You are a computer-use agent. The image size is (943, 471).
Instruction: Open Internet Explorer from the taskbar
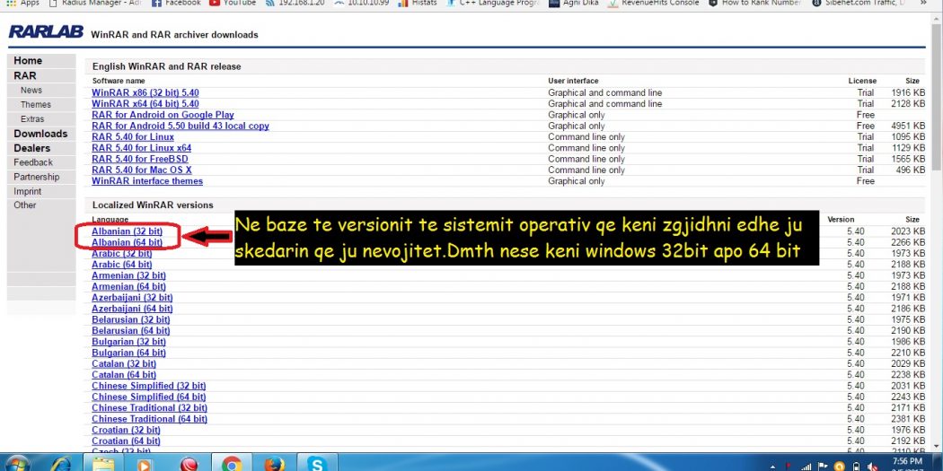click(x=59, y=465)
